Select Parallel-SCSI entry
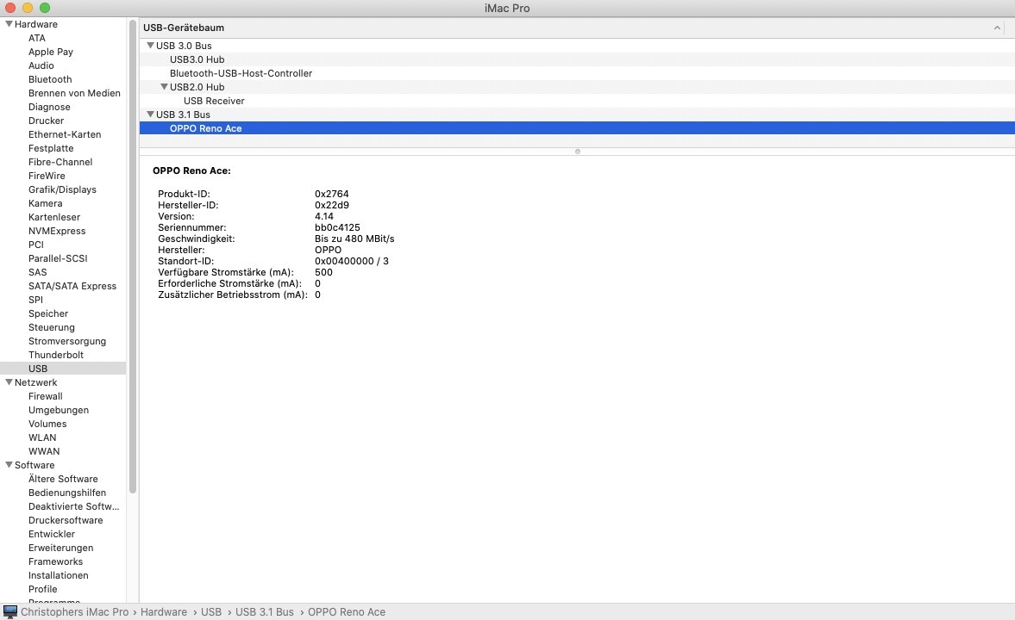This screenshot has height=620, width=1015. [x=58, y=258]
